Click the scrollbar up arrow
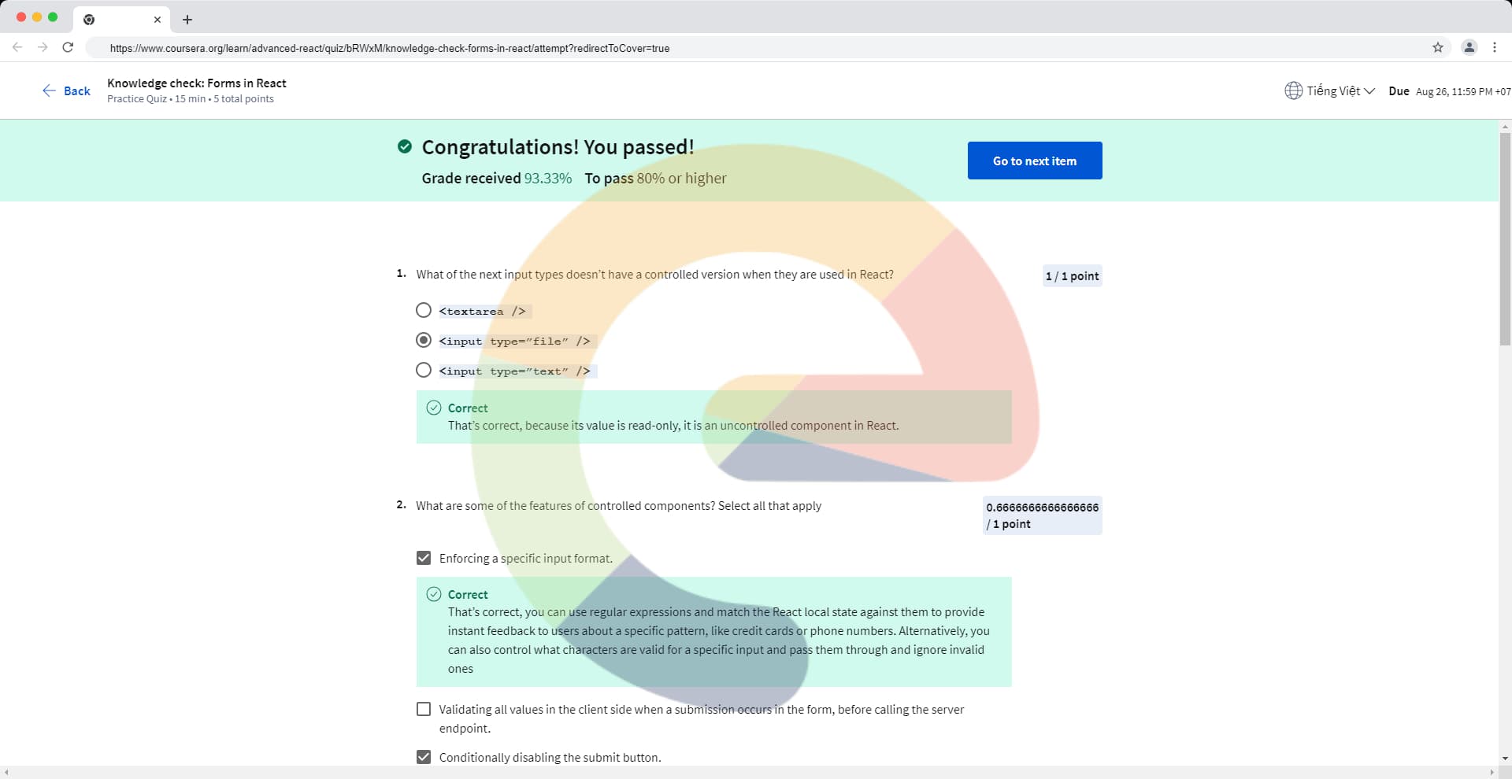This screenshot has height=779, width=1512. click(x=1505, y=126)
